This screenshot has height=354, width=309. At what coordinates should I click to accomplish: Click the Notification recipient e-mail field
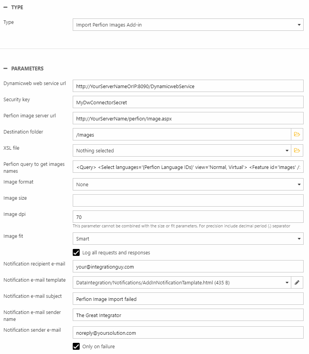pyautogui.click(x=188, y=266)
